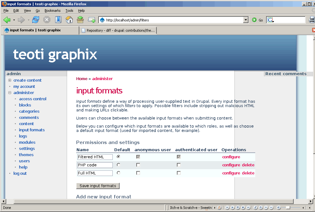The width and height of the screenshot is (315, 212).
Task: Click the Save input formats button
Action: pos(98,186)
